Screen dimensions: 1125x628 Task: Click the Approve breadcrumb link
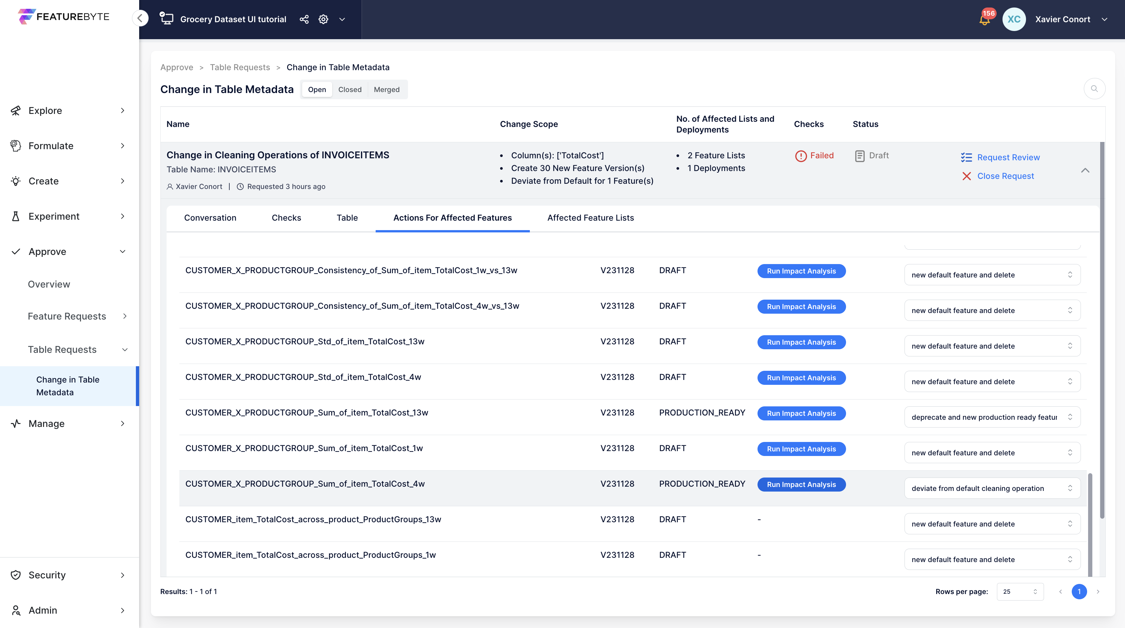point(176,67)
